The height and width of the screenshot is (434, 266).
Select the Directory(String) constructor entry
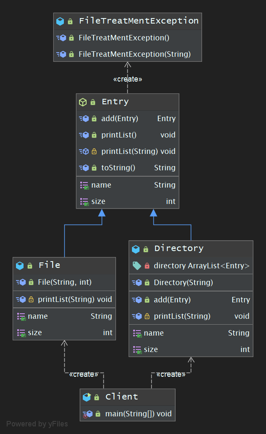tap(183, 282)
